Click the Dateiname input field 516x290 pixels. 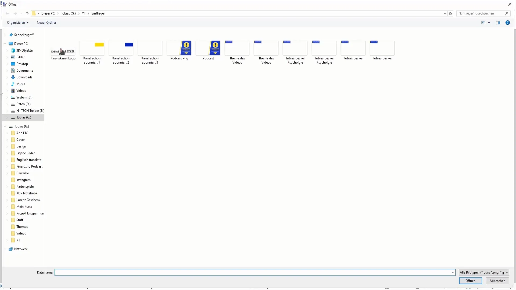tap(255, 272)
